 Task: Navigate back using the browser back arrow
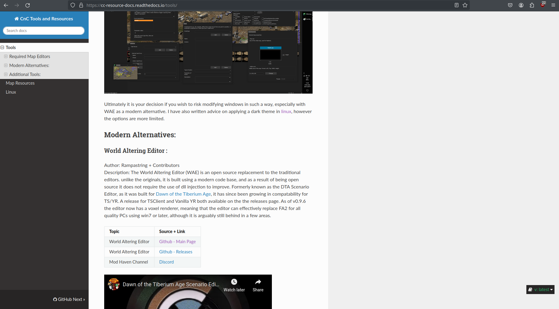(x=6, y=5)
